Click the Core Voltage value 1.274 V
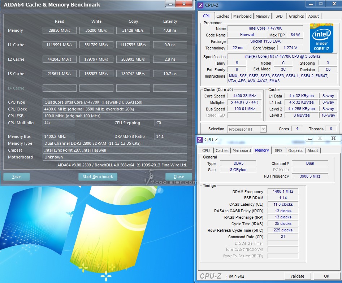342x283 pixels. click(x=290, y=48)
